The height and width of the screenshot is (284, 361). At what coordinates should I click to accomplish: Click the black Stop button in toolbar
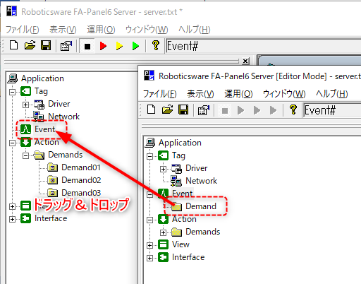coord(87,46)
